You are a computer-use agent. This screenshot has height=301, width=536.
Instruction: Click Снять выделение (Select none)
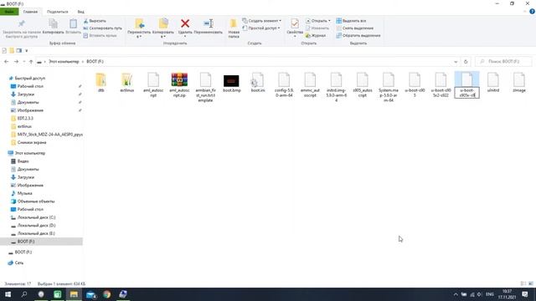(x=355, y=28)
